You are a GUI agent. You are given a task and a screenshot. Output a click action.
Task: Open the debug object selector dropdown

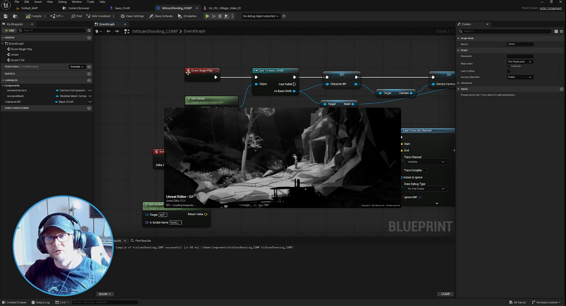tap(260, 16)
